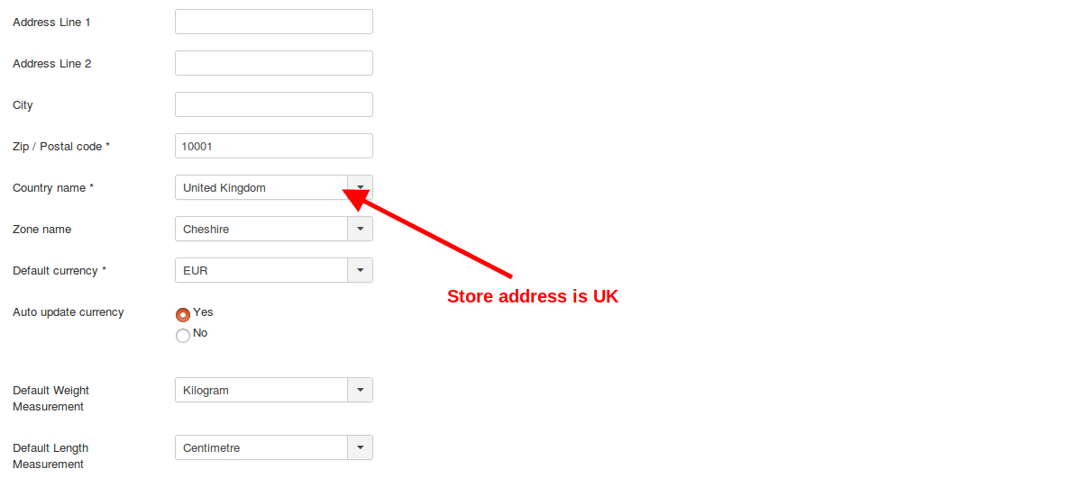
Task: Open the Country name dropdown showing United Kingdom
Action: 261,187
